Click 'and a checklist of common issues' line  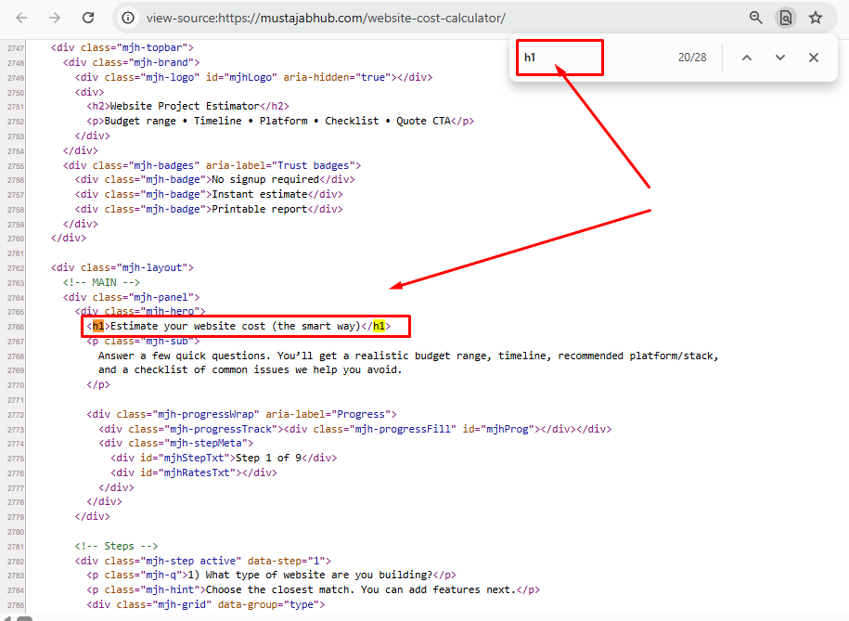pyautogui.click(x=251, y=370)
